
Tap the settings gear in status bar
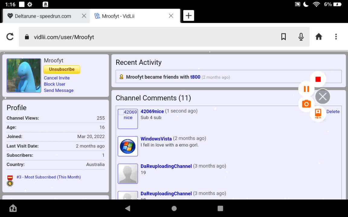(30, 5)
